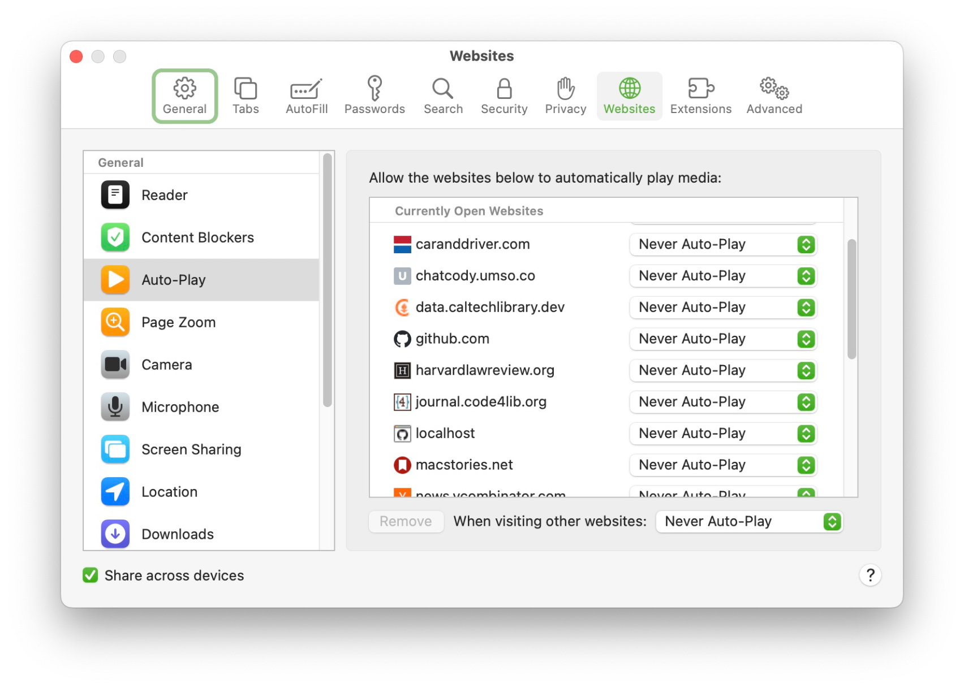This screenshot has width=964, height=688.
Task: Click the website list vertical scrollbar
Action: point(851,300)
